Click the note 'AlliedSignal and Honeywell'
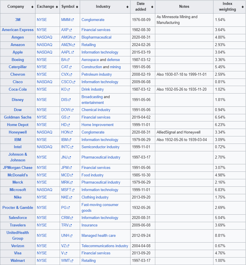This screenshot has width=246, height=265. [x=179, y=132]
